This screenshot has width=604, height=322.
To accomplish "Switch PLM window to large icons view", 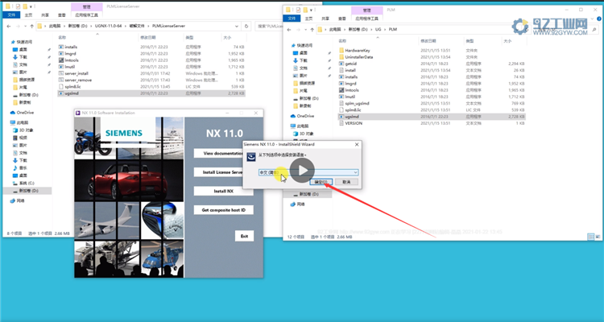I will (x=596, y=237).
